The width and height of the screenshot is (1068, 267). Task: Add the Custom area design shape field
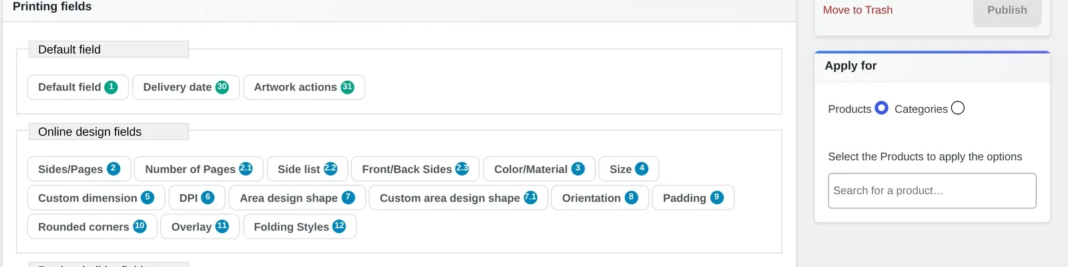coord(459,198)
